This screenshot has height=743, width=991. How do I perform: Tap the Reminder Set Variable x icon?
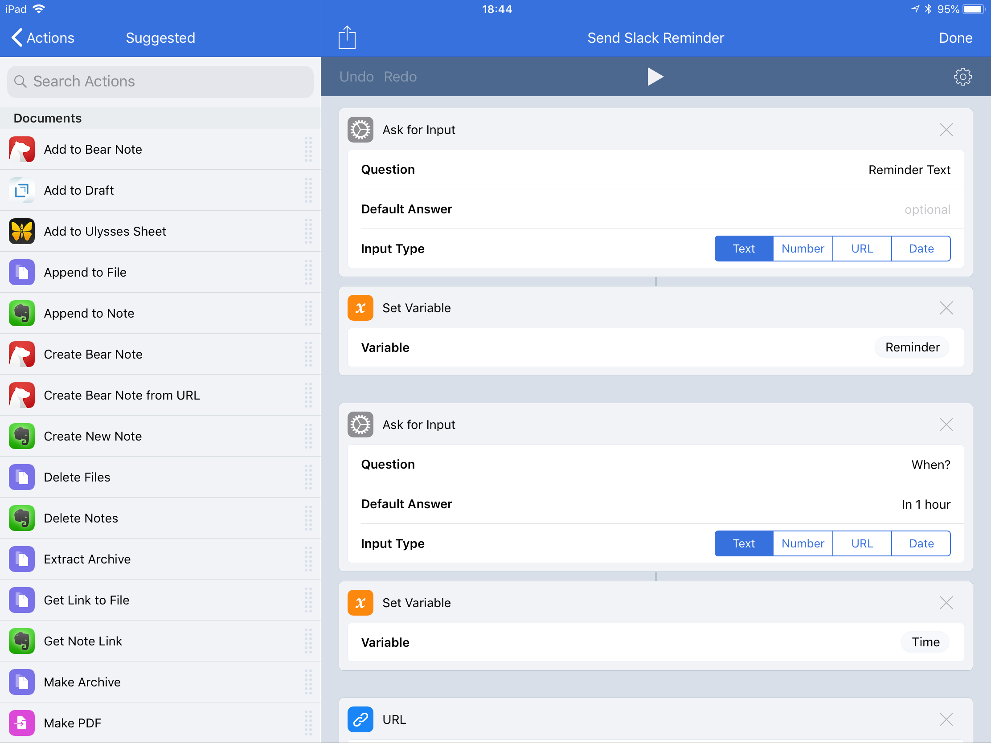tap(360, 308)
